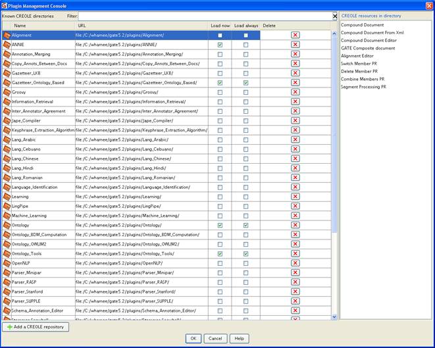The image size is (435, 348).
Task: Uncheck Load always for Gazetteer_Ontology_Based
Action: pos(245,83)
